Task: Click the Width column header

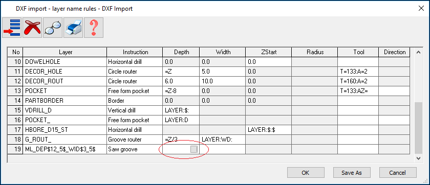Action: click(223, 52)
